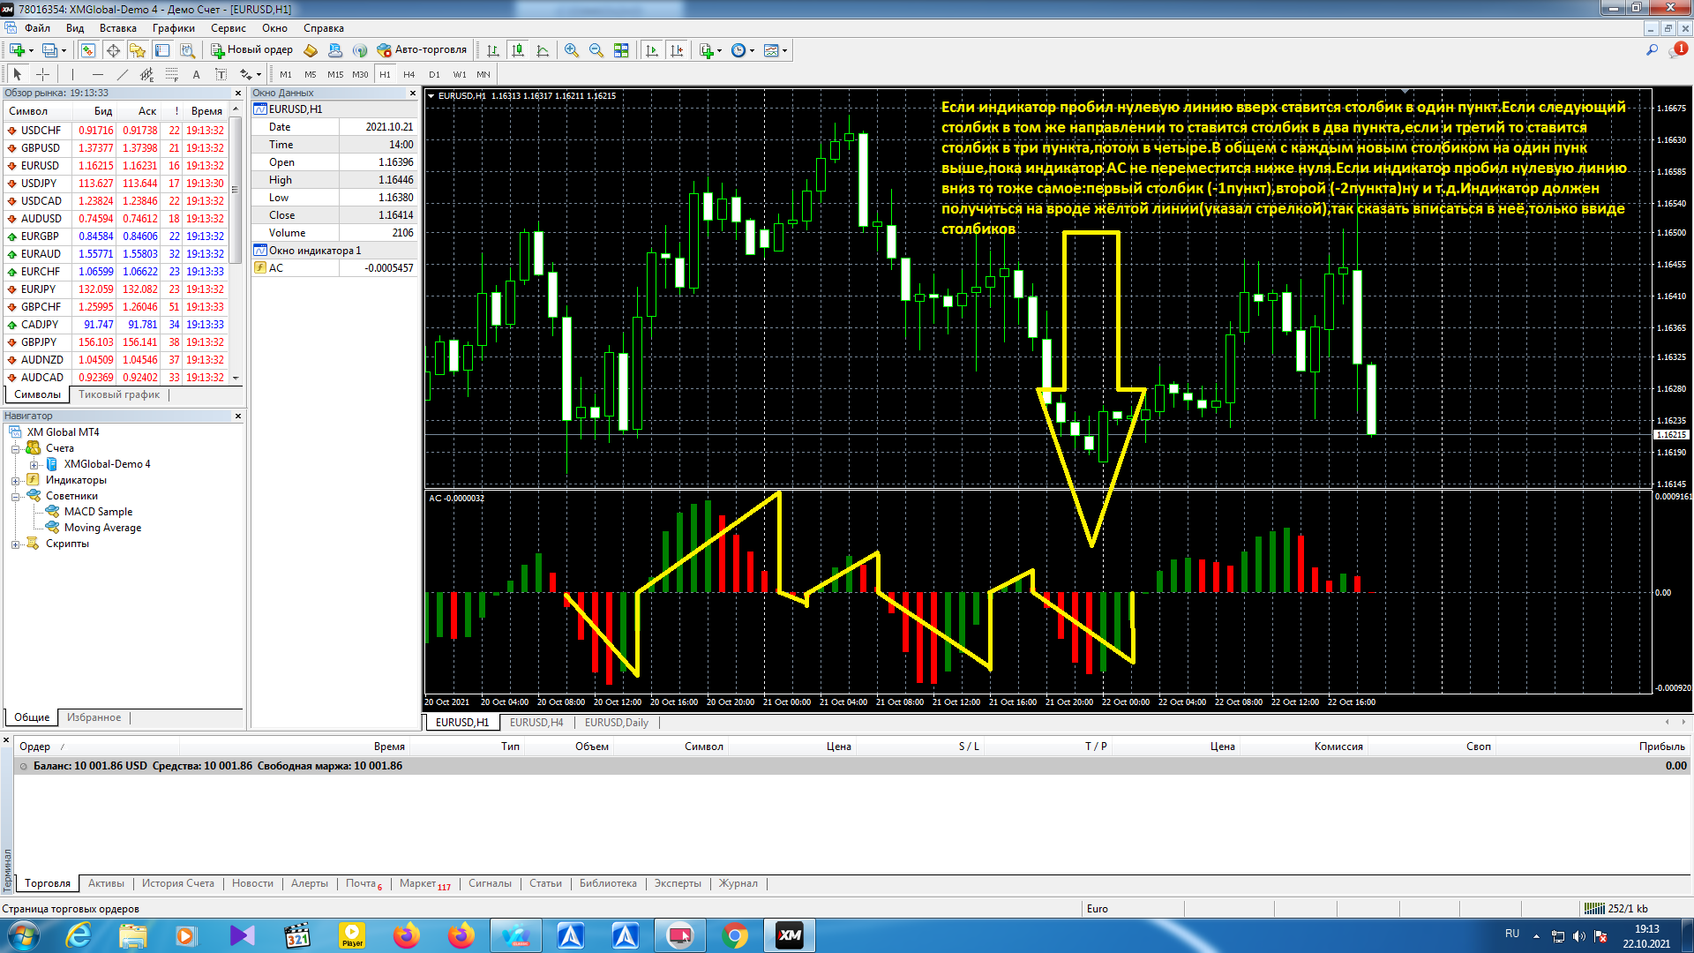1694x953 pixels.
Task: Switch timeframe to H4
Action: pyautogui.click(x=409, y=74)
